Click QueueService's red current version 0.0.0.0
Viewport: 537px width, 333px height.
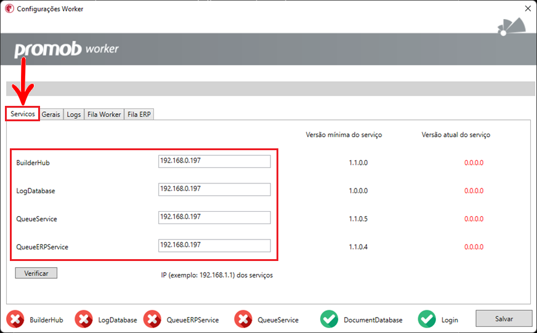[474, 219]
